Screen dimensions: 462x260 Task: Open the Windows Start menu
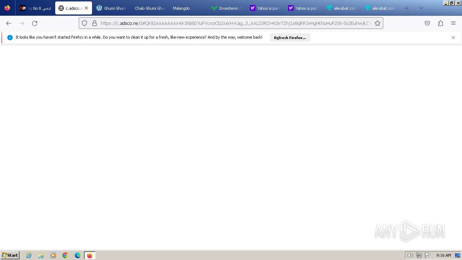point(10,255)
